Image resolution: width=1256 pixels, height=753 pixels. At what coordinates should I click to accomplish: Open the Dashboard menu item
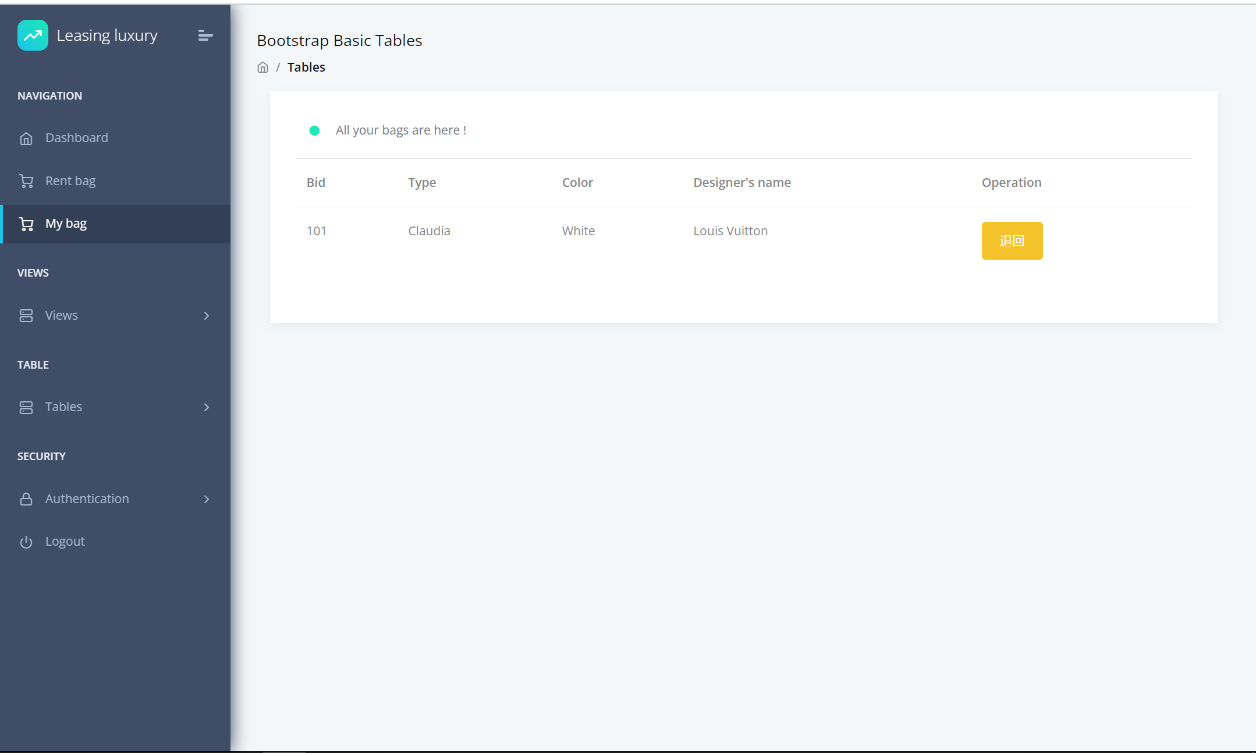click(x=76, y=138)
